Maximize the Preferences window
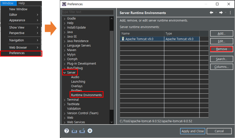Image resolution: width=235 pixels, height=138 pixels. pyautogui.click(x=217, y=4)
